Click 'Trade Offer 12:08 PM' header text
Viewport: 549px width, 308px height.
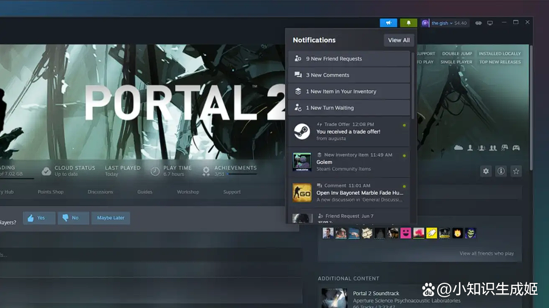[x=349, y=124]
